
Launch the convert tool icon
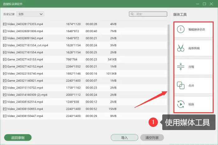click(x=181, y=104)
